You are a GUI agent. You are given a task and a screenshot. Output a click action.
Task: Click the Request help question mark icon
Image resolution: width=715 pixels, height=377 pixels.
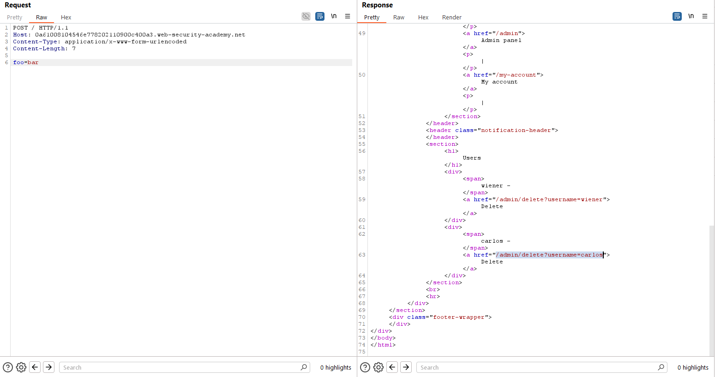pyautogui.click(x=8, y=367)
